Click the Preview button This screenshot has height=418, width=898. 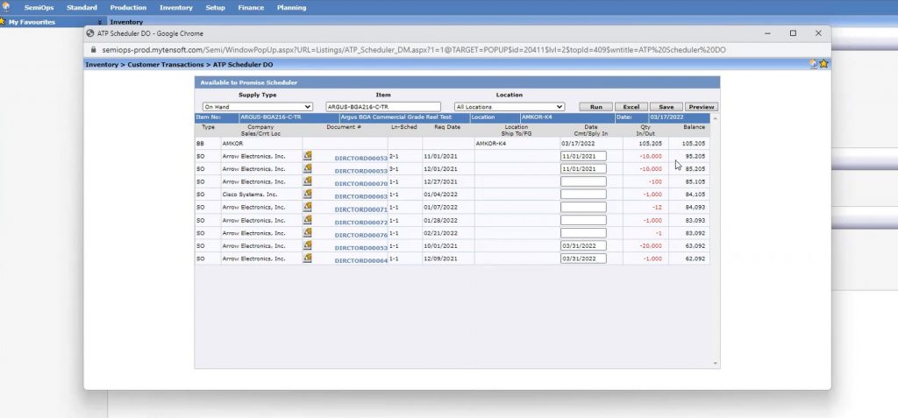(x=702, y=107)
